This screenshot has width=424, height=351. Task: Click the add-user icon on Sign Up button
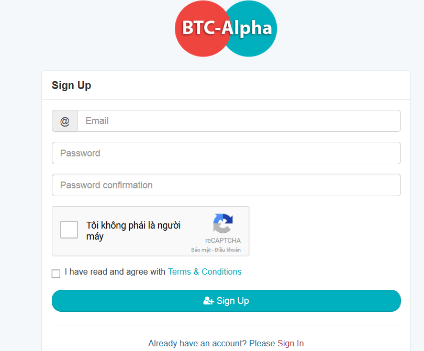[208, 301]
